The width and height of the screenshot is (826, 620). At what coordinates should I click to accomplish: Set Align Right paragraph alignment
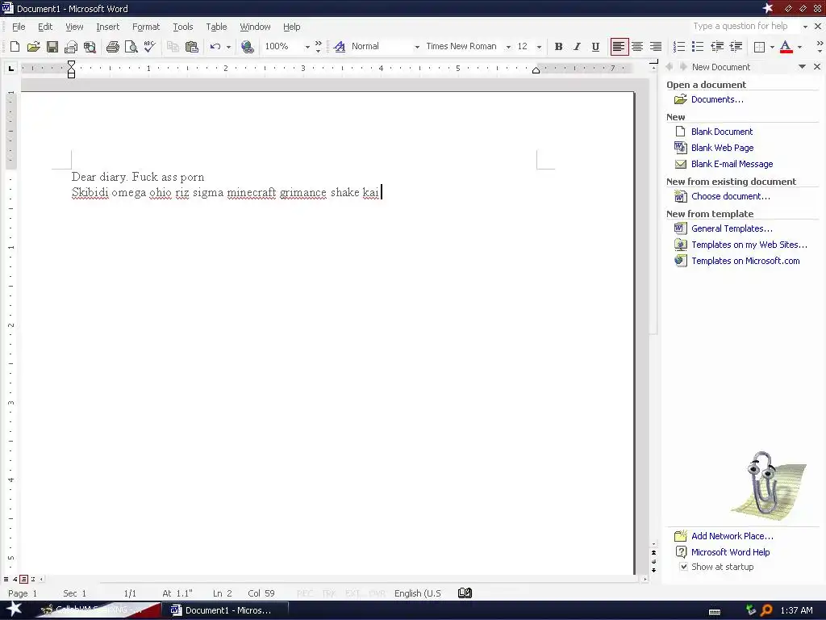(x=655, y=47)
